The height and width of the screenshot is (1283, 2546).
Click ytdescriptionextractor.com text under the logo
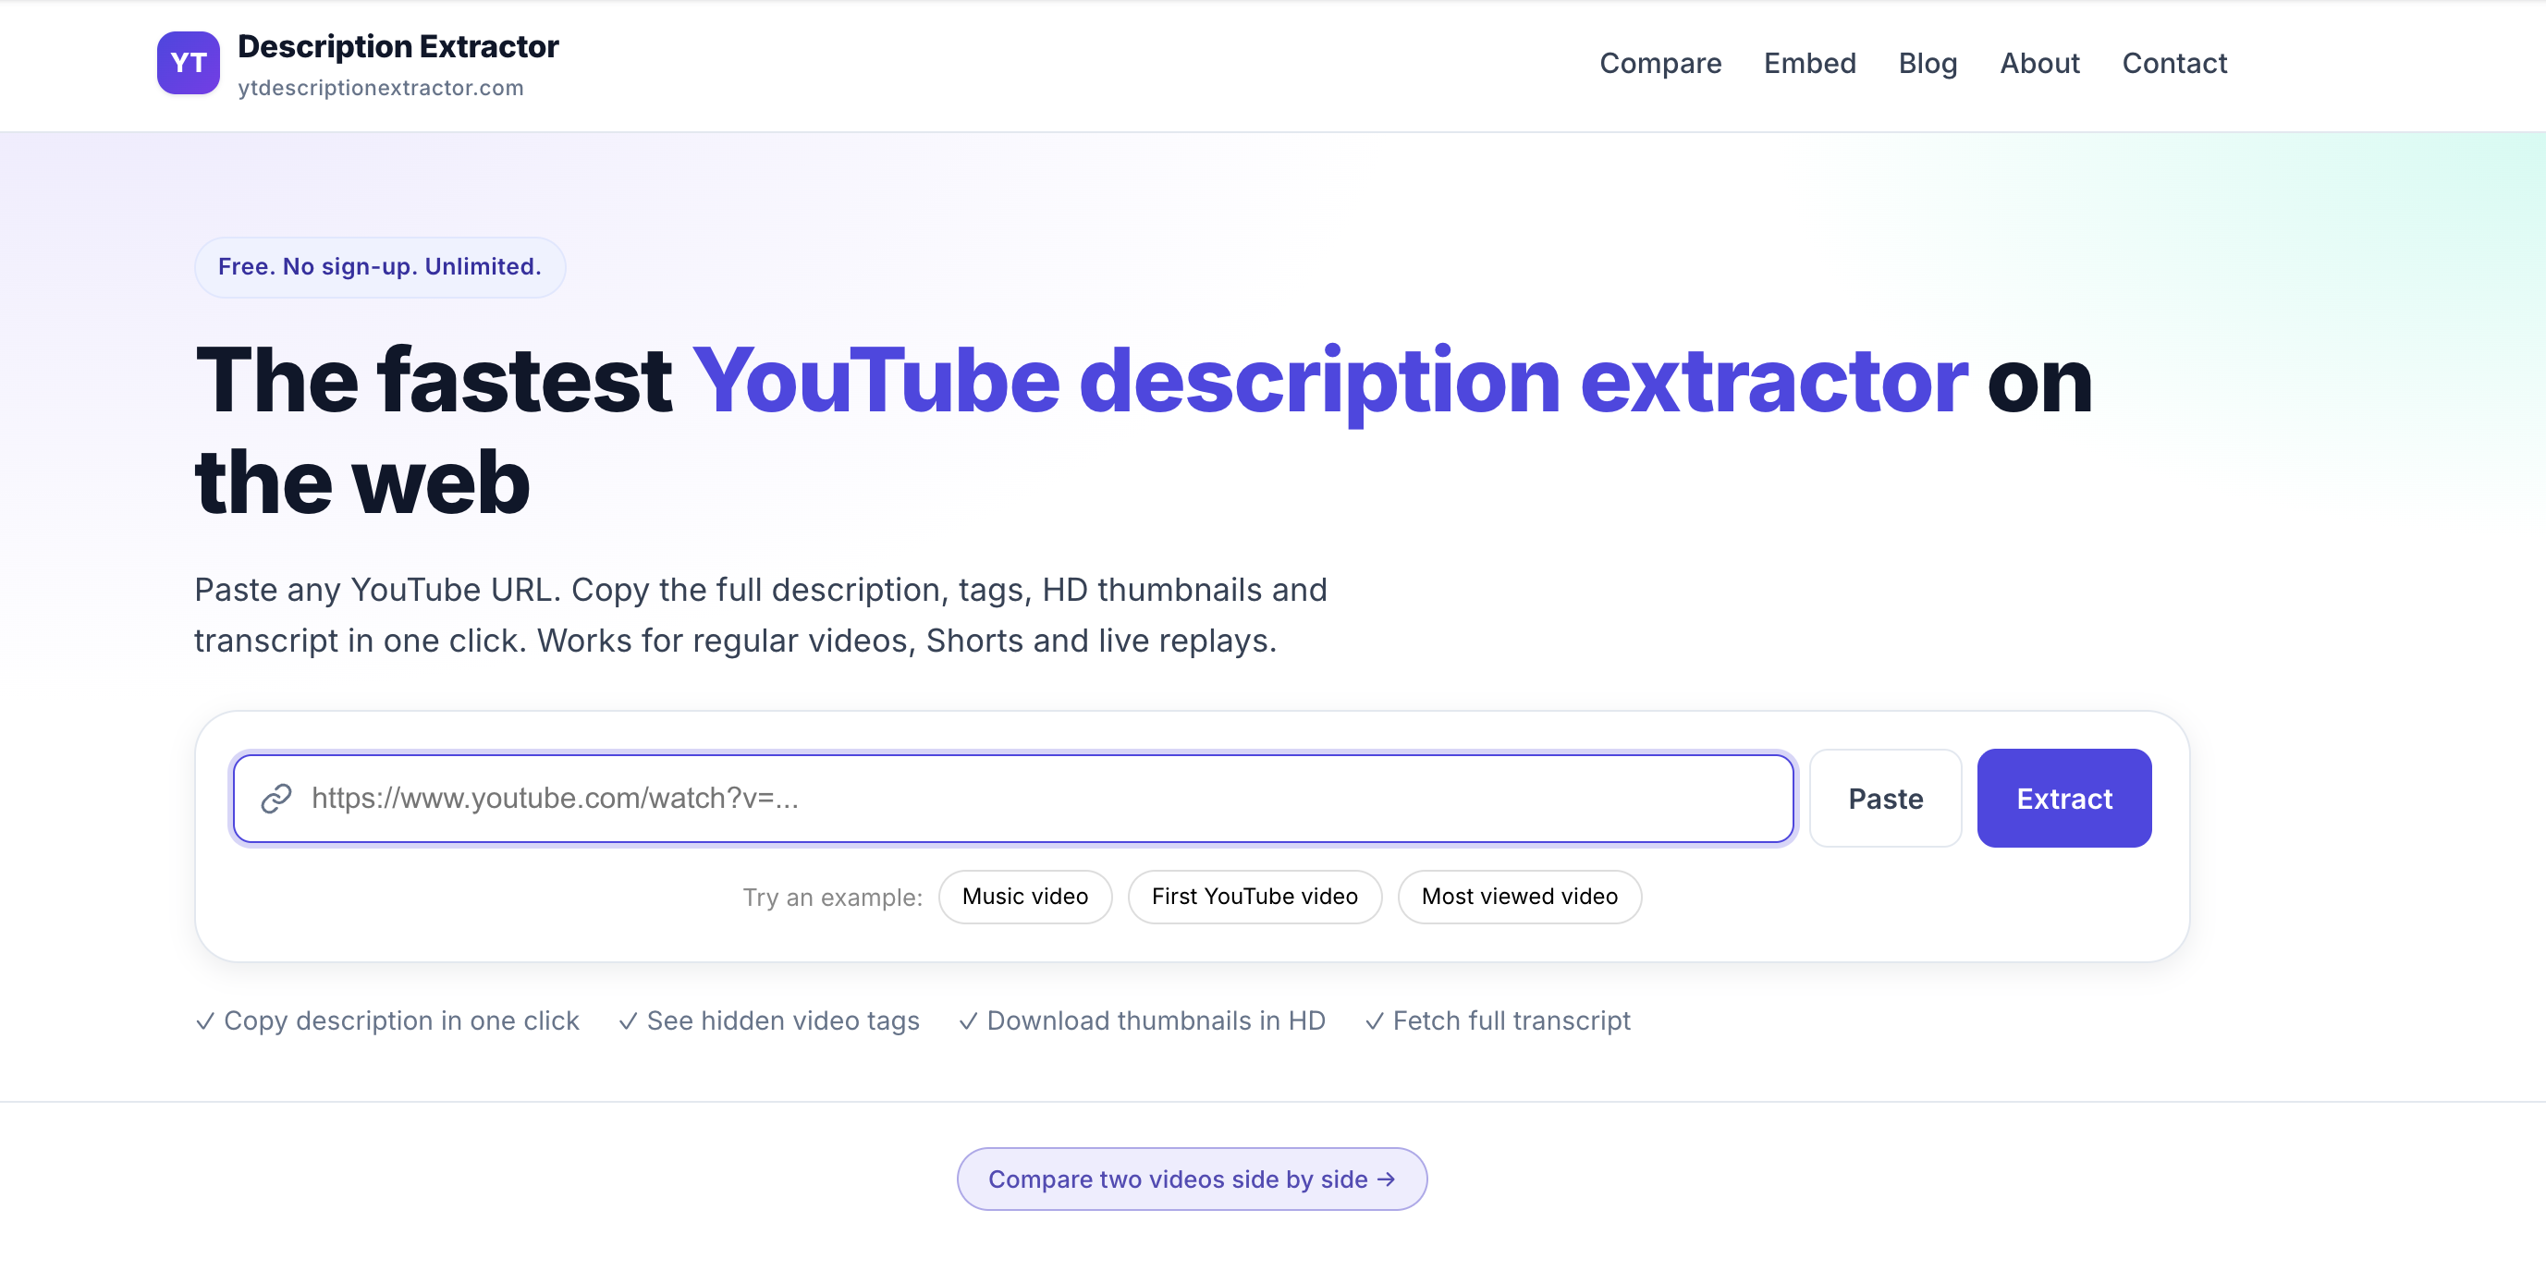click(x=381, y=88)
